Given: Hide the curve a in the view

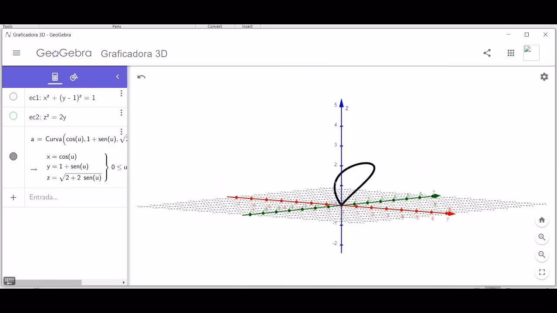Looking at the screenshot, I should pos(13,156).
